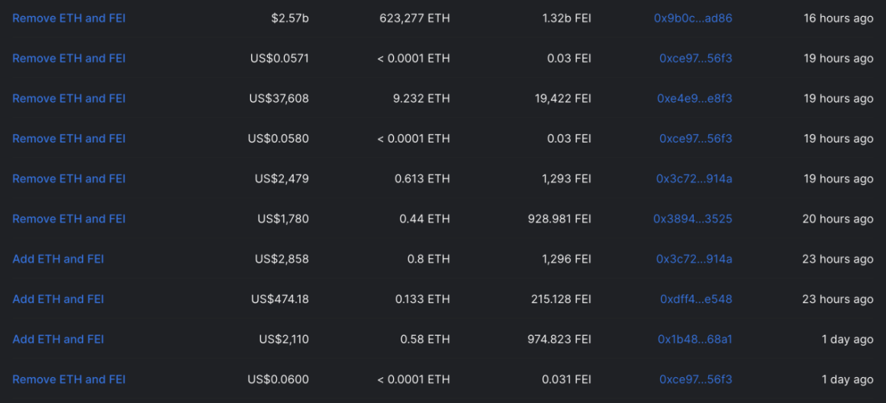This screenshot has height=403, width=886.
Task: Open wallet 0xdff4...e548
Action: click(x=696, y=299)
